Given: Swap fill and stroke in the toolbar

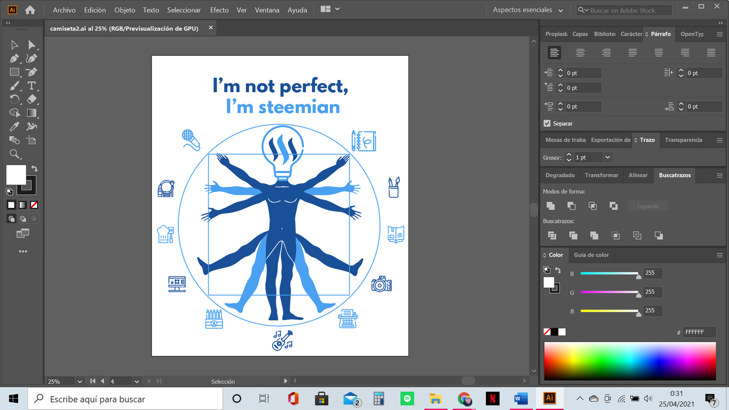Looking at the screenshot, I should 34,169.
